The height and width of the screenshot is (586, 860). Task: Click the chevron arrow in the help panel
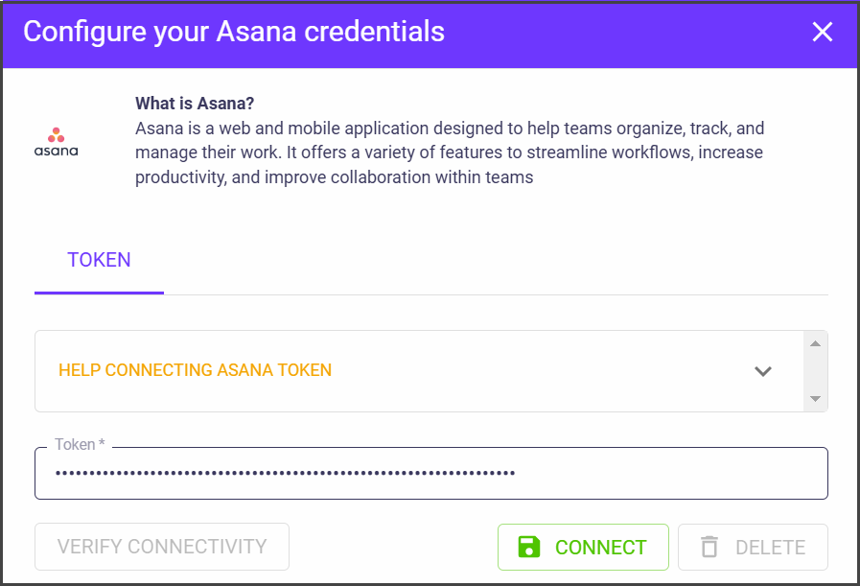763,371
